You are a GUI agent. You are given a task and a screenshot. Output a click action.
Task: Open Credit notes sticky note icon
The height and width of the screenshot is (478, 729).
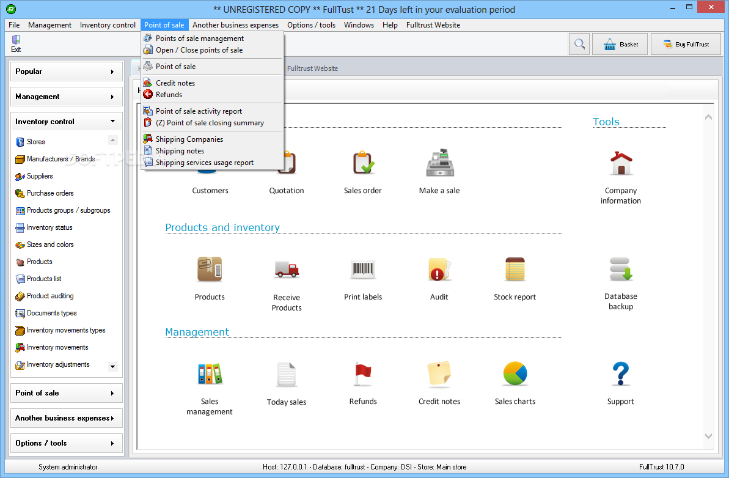click(439, 374)
